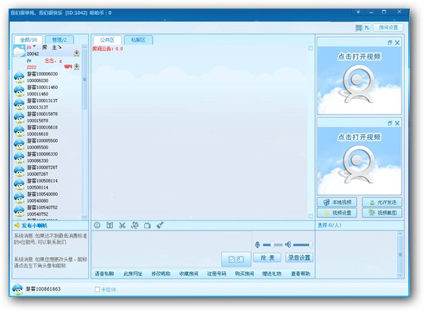The height and width of the screenshot is (311, 424).
Task: Switch to the 私聊区 chat tab
Action: coord(139,40)
